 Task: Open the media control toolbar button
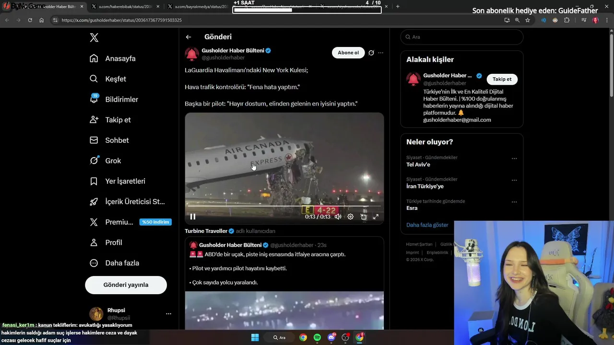click(x=583, y=20)
